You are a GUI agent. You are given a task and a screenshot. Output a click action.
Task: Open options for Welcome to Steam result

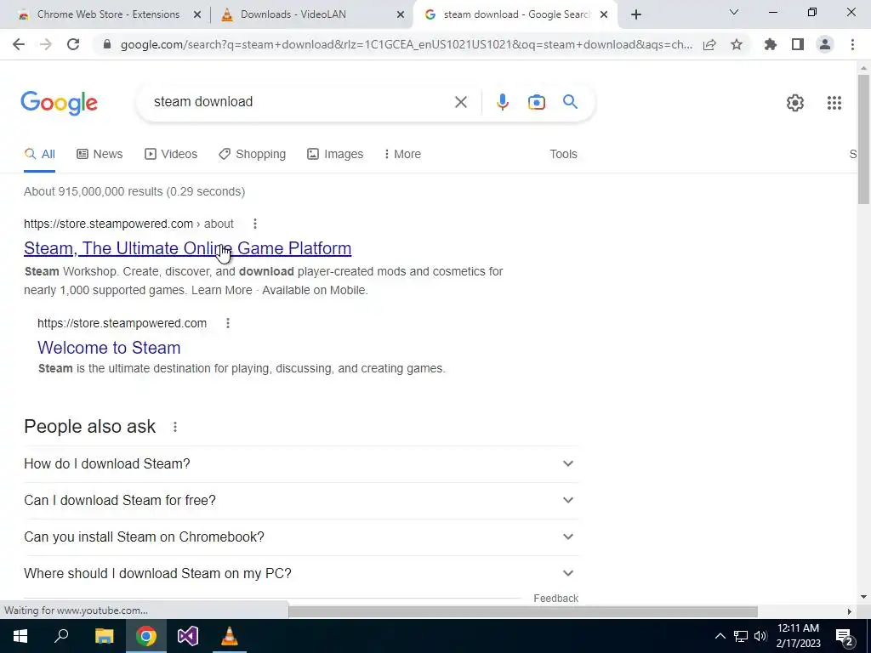click(x=228, y=323)
